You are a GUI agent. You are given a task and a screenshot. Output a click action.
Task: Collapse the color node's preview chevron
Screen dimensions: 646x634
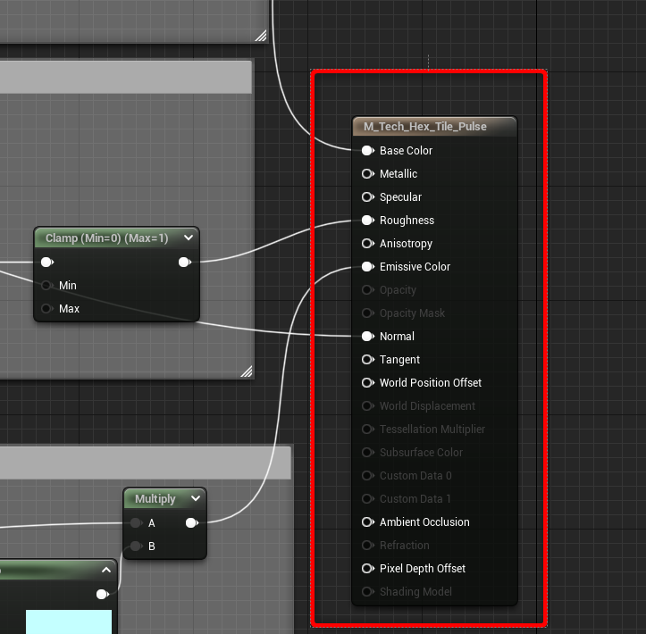pos(106,571)
